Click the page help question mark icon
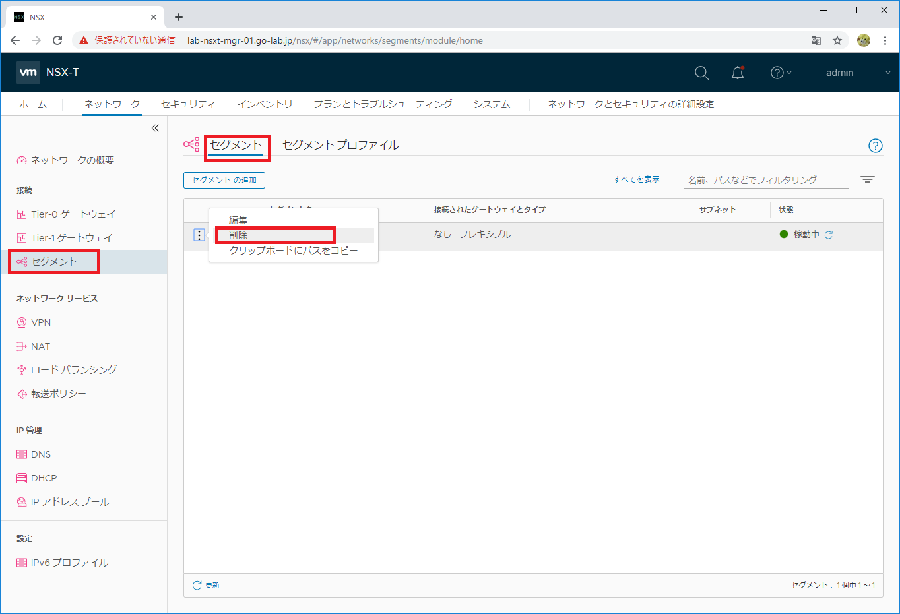This screenshot has height=614, width=900. 875,146
